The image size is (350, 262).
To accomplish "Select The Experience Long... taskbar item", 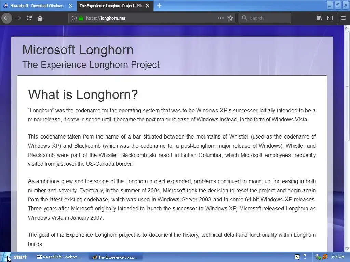I will point(115,257).
